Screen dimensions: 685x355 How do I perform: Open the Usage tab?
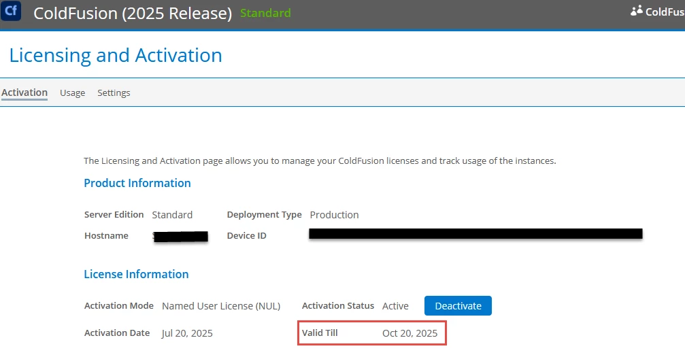pyautogui.click(x=73, y=92)
